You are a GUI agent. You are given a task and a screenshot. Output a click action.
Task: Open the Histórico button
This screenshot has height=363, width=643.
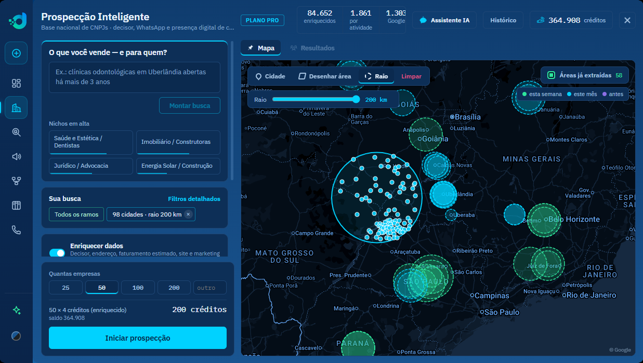503,20
